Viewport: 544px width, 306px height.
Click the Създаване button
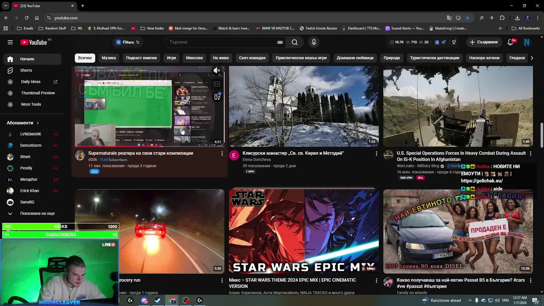(x=484, y=42)
